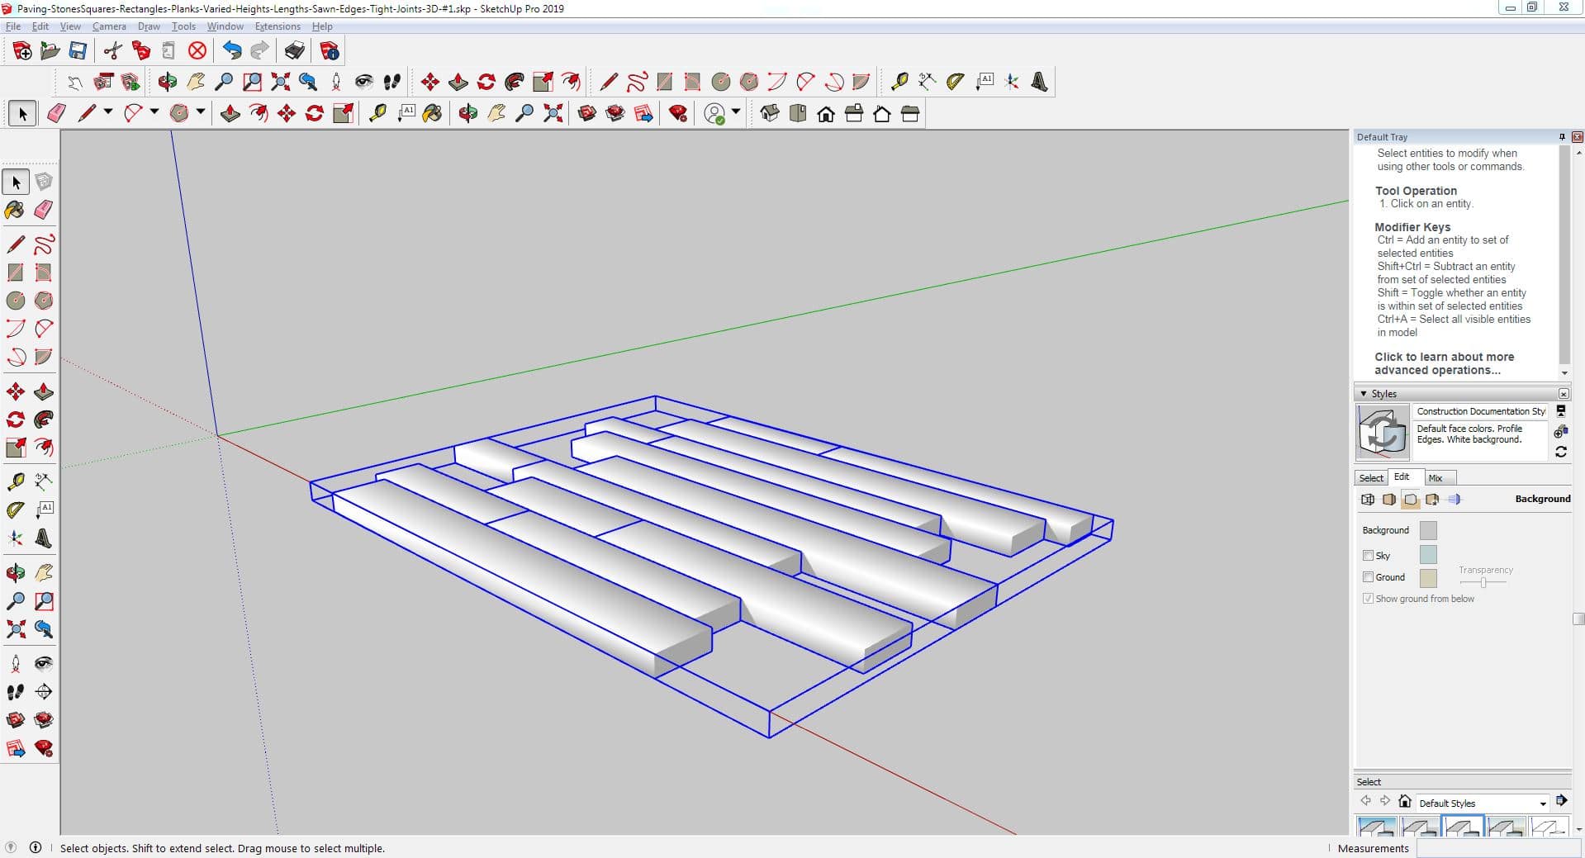Open the user account dropdown arrow
The image size is (1585, 858).
click(735, 112)
